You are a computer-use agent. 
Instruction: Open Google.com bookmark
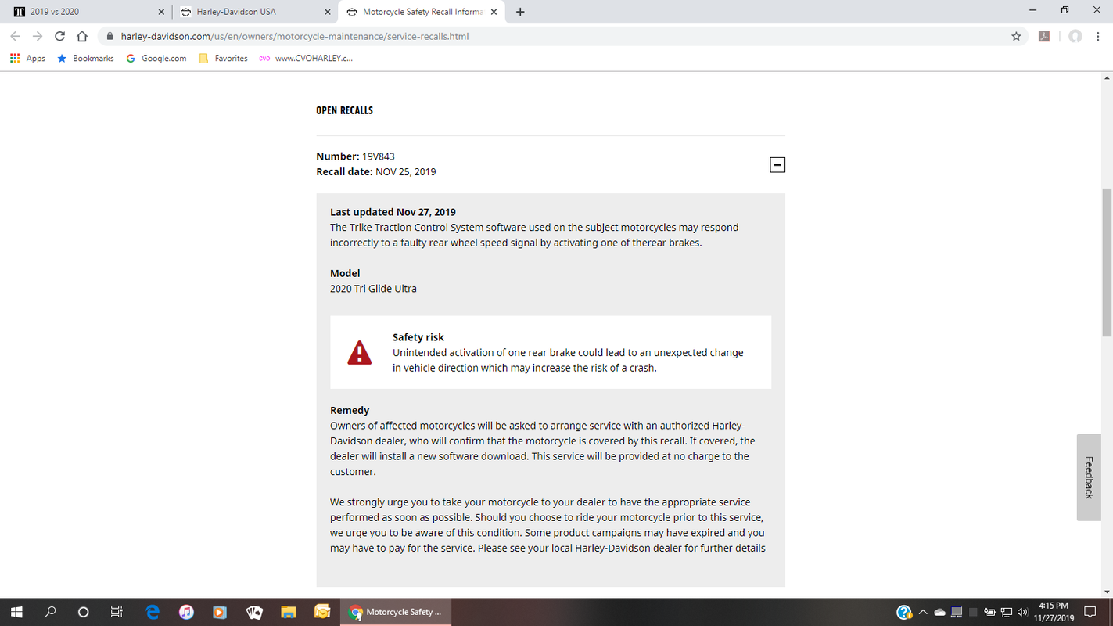coord(156,58)
